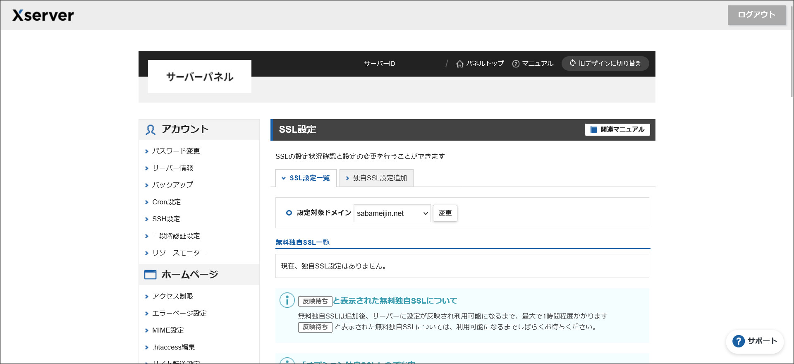Open the サポート help bubble
This screenshot has width=794, height=364.
(755, 341)
